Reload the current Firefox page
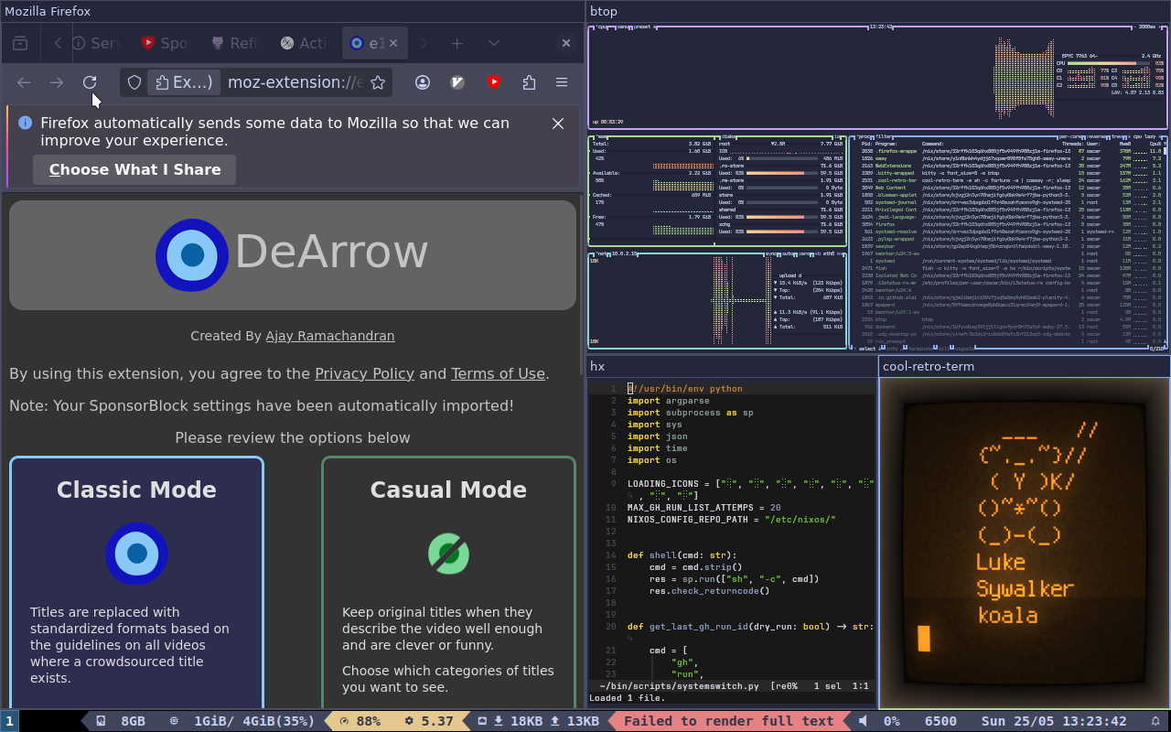This screenshot has width=1171, height=732. (x=90, y=82)
